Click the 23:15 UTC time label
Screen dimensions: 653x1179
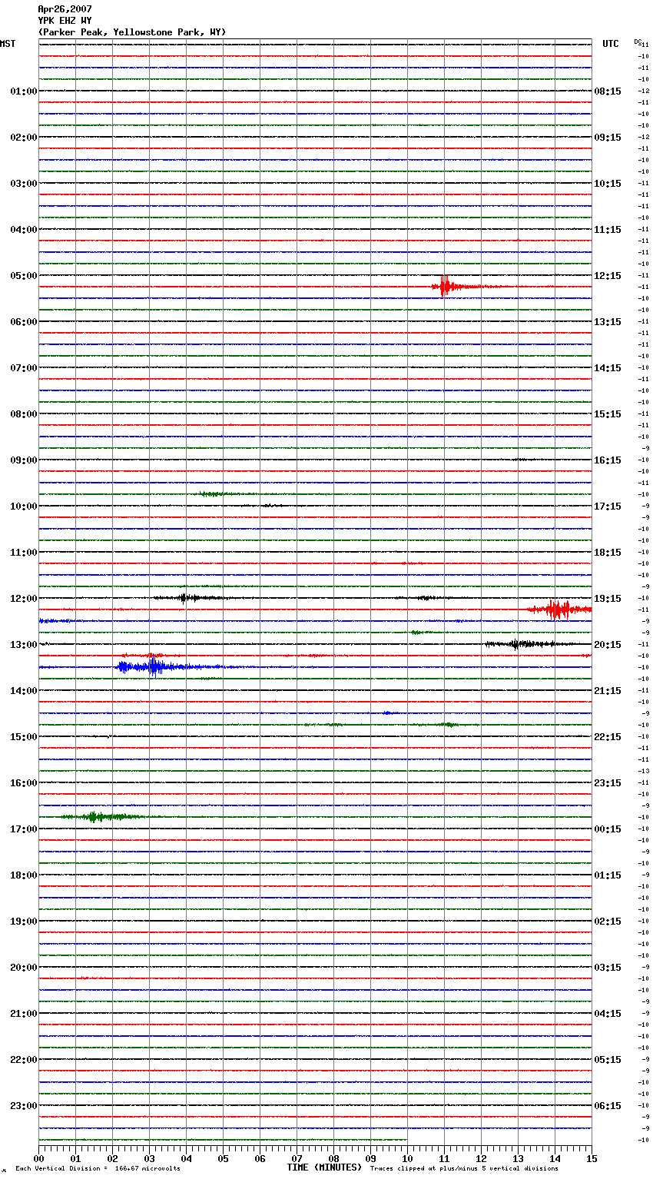[x=608, y=783]
